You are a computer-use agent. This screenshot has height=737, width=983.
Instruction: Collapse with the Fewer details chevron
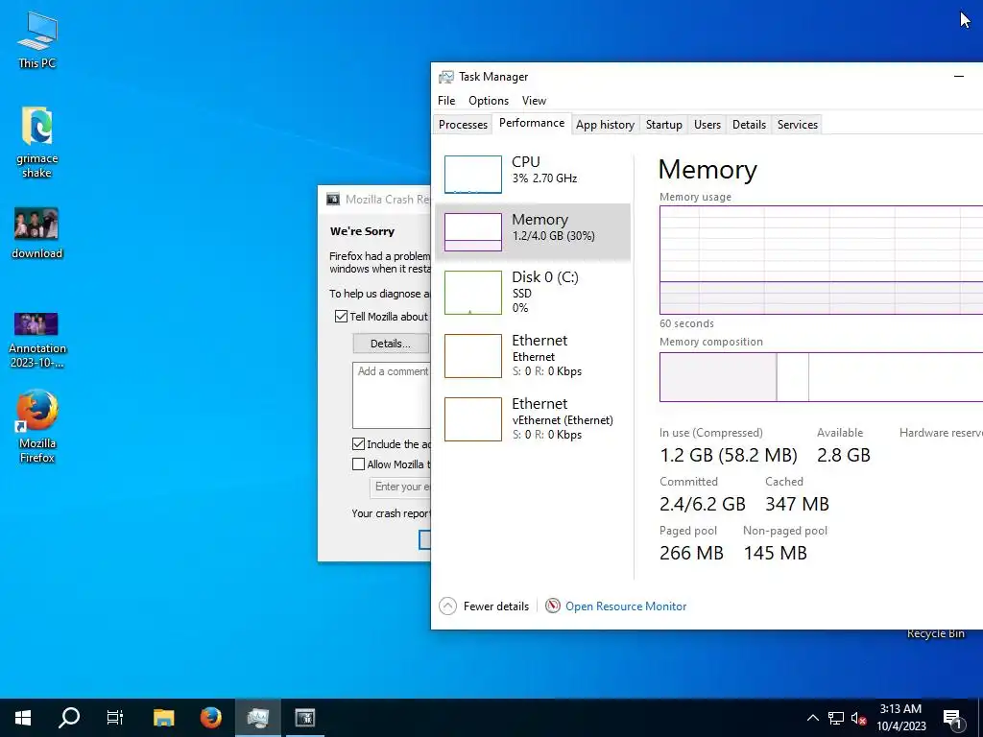[447, 606]
